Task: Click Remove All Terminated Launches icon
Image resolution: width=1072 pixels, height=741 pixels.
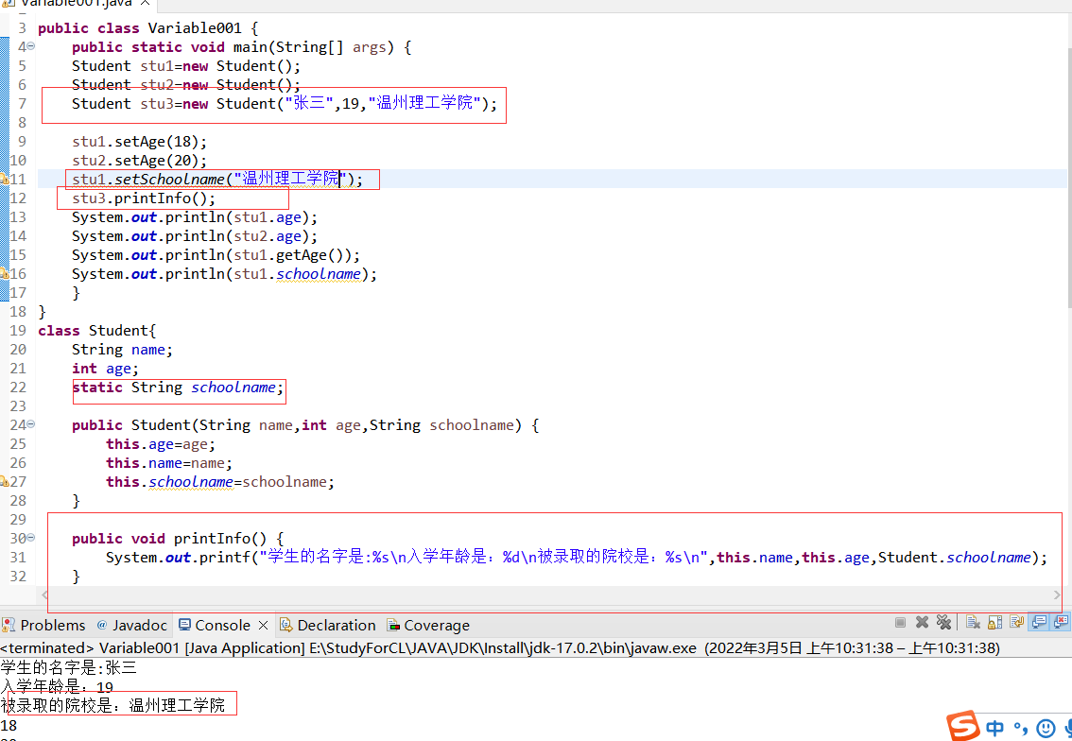Action: coord(944,622)
